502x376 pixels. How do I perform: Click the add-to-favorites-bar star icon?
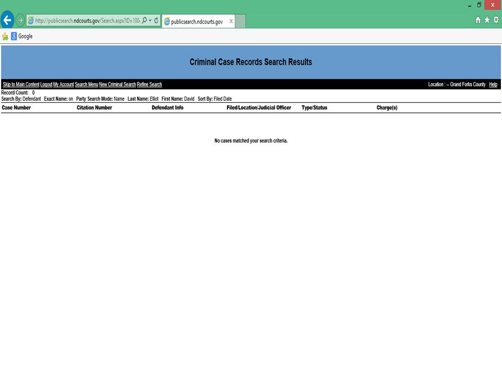[5, 37]
